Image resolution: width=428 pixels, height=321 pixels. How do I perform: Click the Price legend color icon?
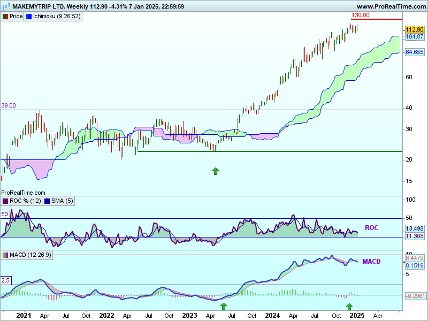point(5,17)
